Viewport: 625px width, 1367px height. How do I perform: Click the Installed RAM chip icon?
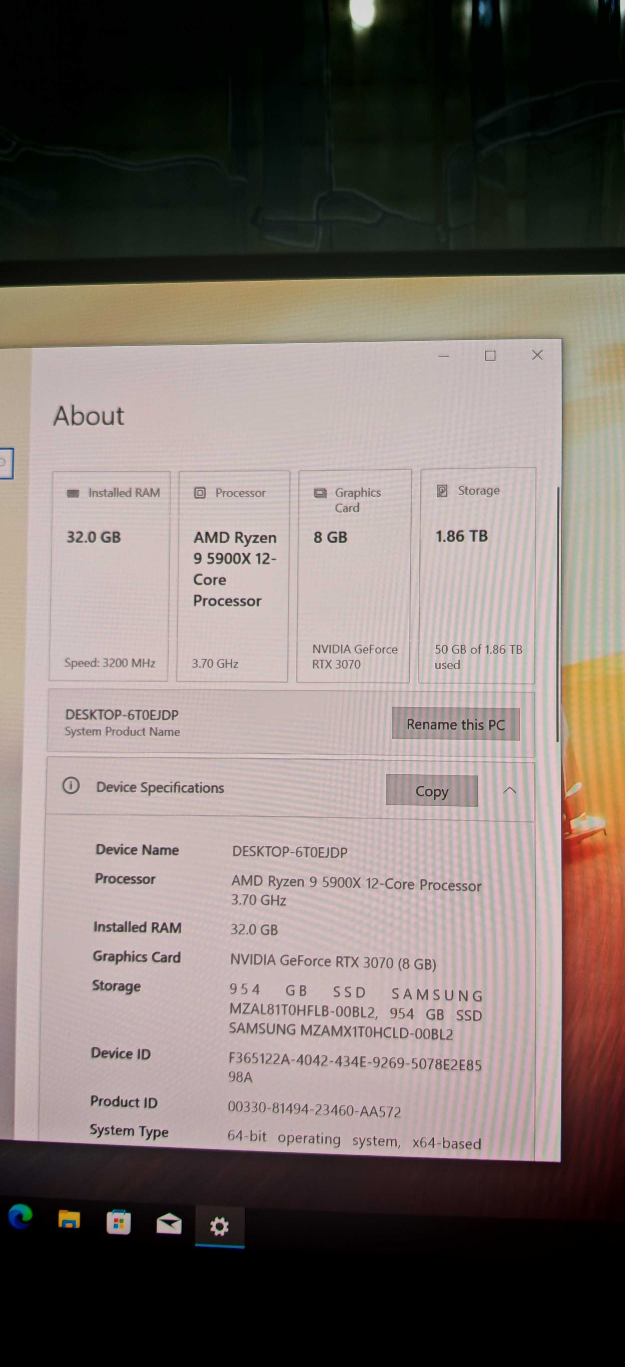[73, 493]
